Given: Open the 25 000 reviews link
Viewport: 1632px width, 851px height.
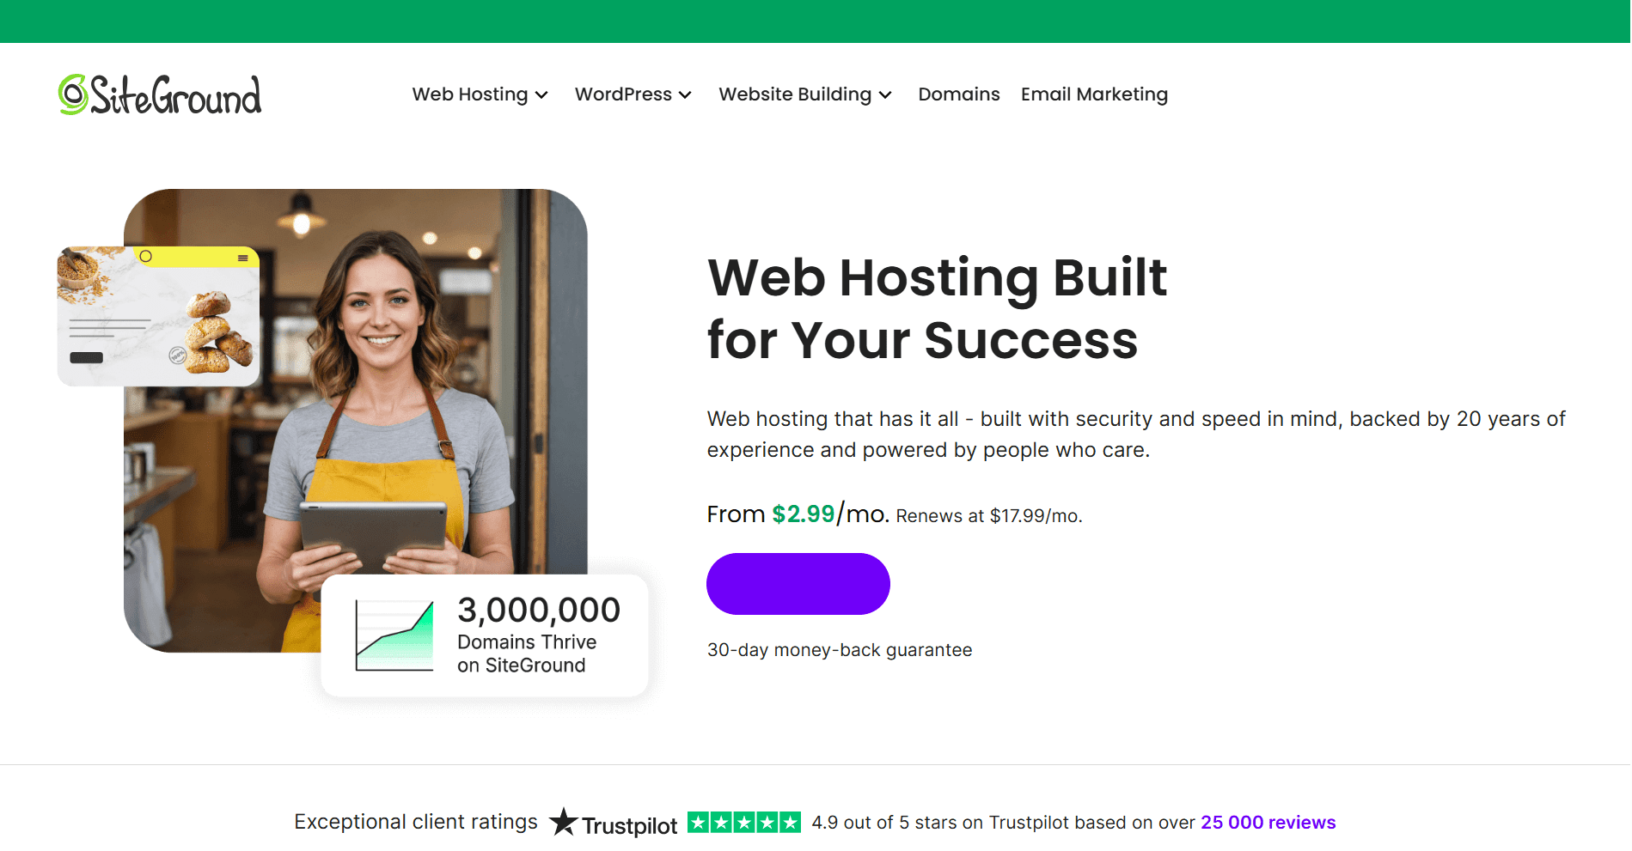Looking at the screenshot, I should 1268,823.
